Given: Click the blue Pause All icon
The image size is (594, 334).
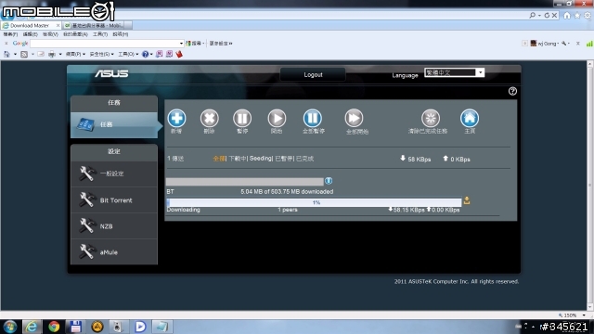Looking at the screenshot, I should click(x=313, y=118).
